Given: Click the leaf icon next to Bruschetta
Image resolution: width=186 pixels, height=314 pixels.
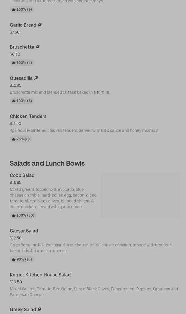Looking at the screenshot, I should click(x=38, y=47).
